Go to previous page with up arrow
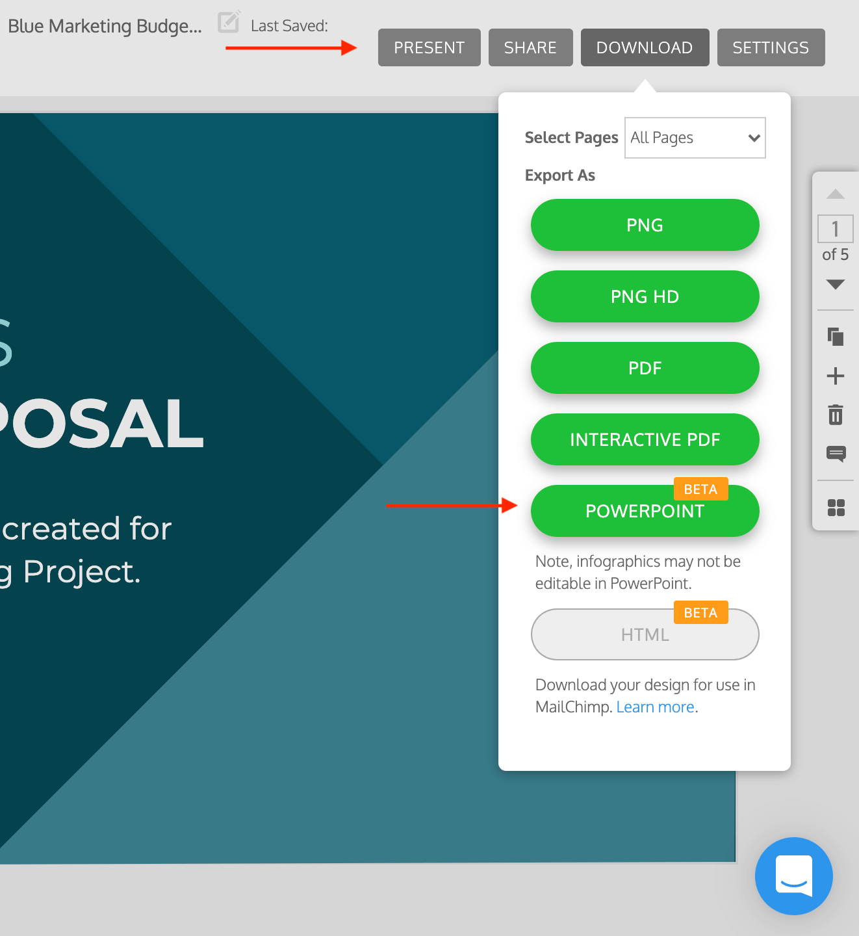The image size is (859, 936). (836, 194)
